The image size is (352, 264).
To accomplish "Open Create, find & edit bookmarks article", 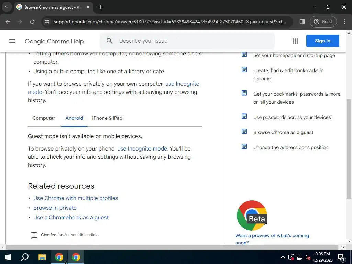I will point(288,75).
